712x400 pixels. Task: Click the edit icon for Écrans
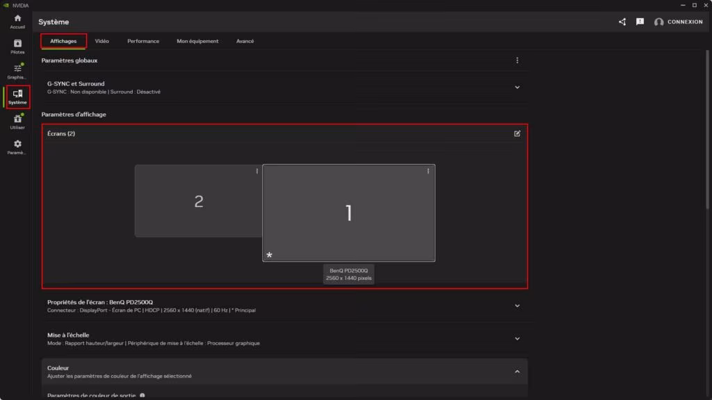(x=517, y=133)
